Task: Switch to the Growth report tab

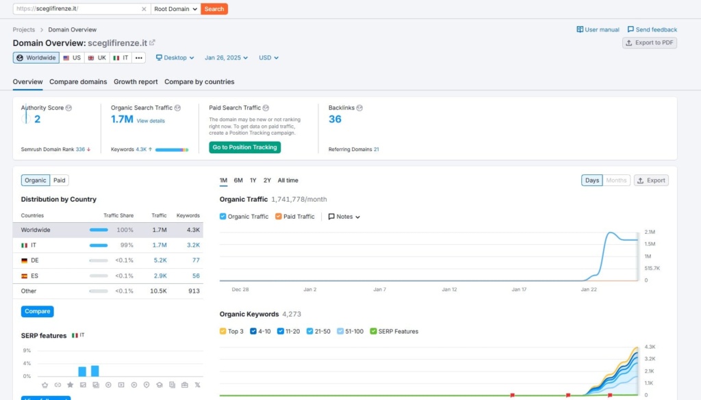Action: click(136, 81)
